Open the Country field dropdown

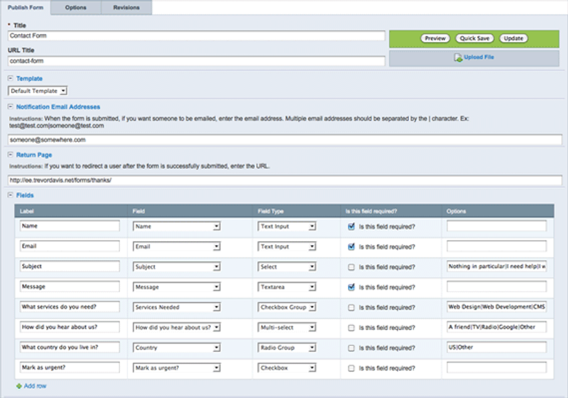coord(176,348)
